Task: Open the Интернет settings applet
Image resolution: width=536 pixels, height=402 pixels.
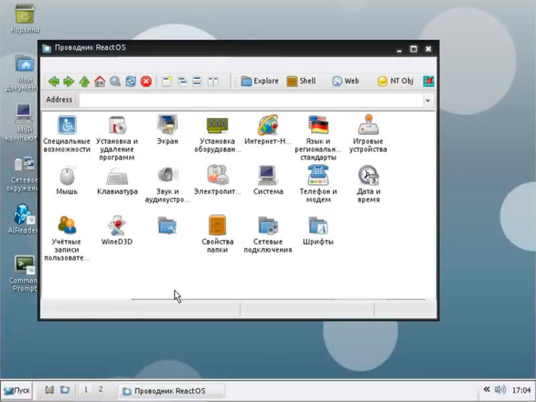Action: click(x=268, y=130)
